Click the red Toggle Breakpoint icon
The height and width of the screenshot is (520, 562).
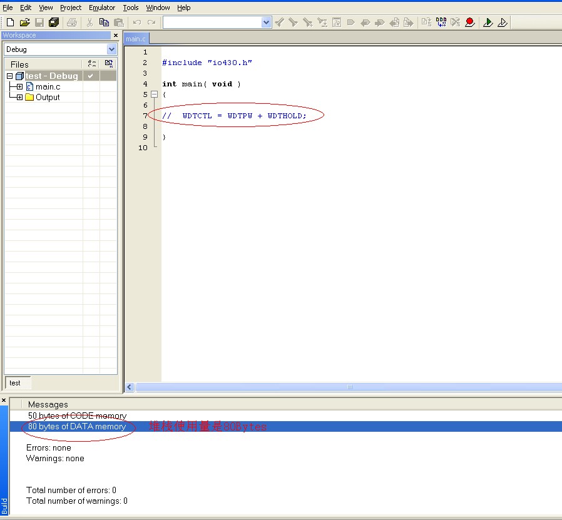(x=470, y=23)
